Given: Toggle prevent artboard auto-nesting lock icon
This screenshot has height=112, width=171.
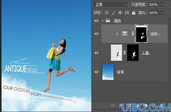Looking at the screenshot, I should pyautogui.click(x=127, y=13).
